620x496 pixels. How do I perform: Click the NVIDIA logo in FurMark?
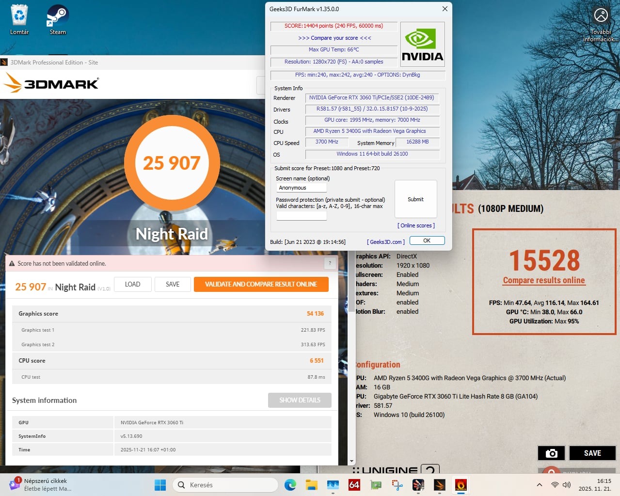(x=423, y=44)
